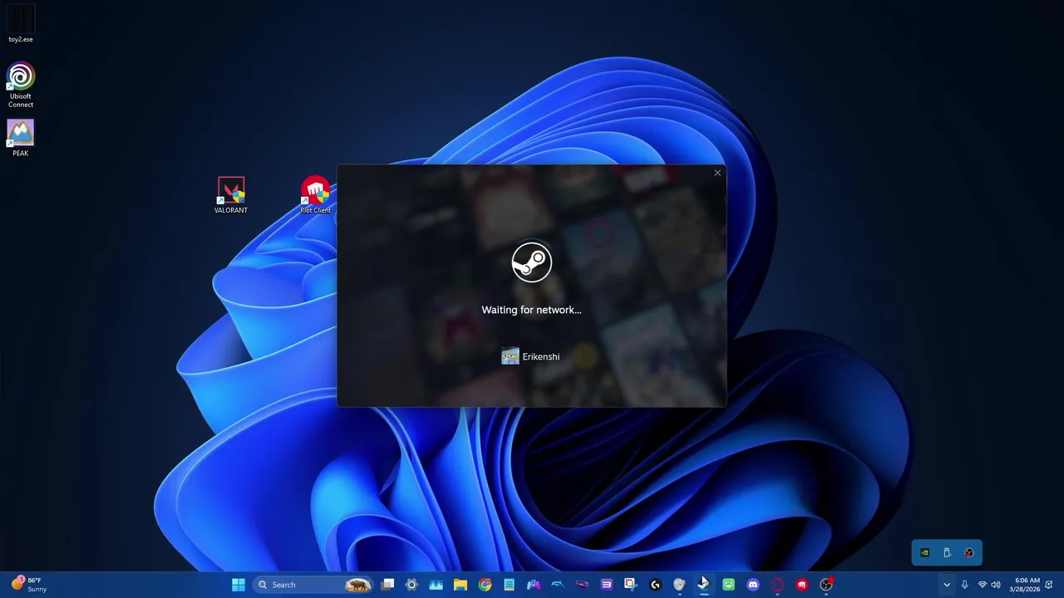This screenshot has width=1064, height=598.
Task: Open Discord from the taskbar
Action: 753,585
